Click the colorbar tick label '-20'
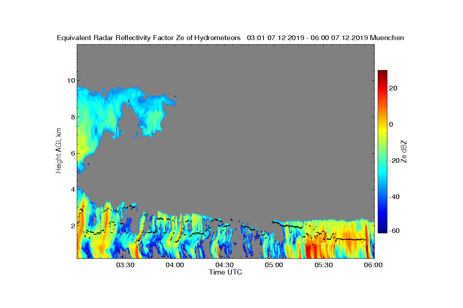Screen dimensions: 463x308 (395, 161)
